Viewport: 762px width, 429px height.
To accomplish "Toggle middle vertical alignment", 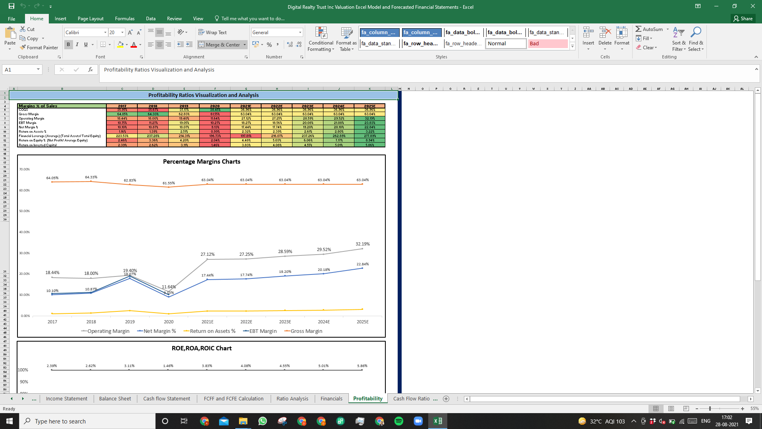I will pos(159,32).
